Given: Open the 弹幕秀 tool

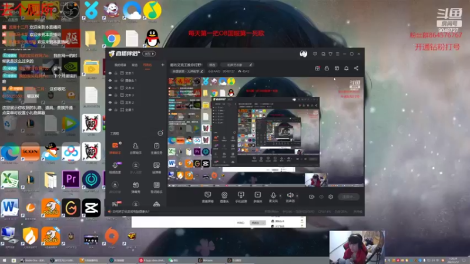Looking at the screenshot, I should point(136,187).
